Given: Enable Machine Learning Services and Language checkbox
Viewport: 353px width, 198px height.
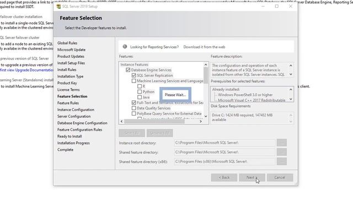Looking at the screenshot, I should [133, 81].
